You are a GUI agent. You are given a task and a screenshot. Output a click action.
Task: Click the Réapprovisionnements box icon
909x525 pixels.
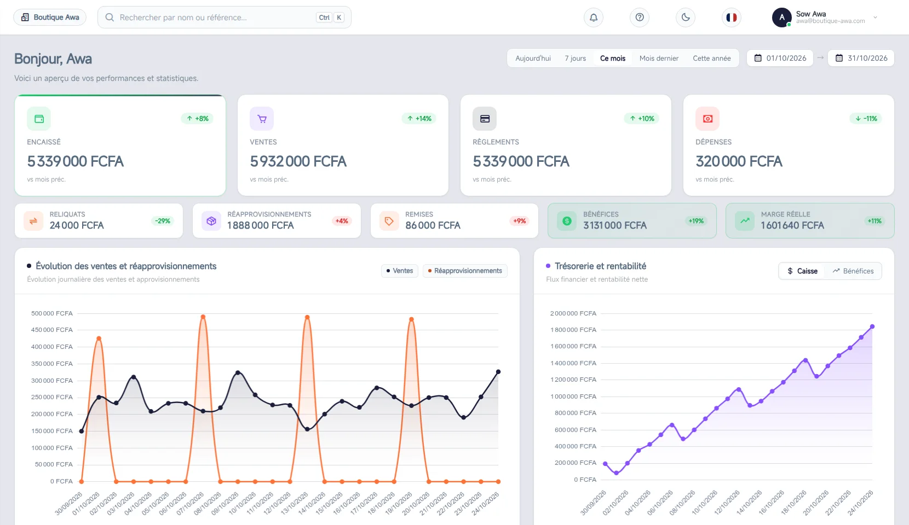point(211,221)
